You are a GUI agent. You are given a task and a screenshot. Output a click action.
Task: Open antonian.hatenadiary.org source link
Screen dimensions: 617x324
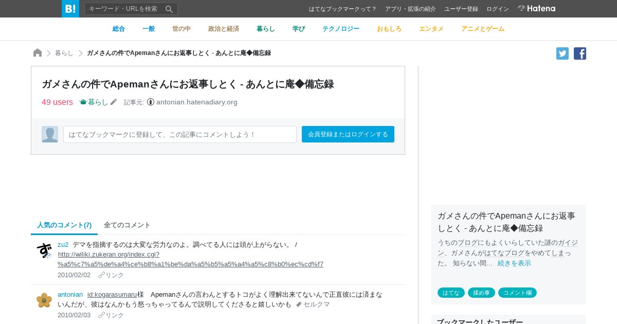click(197, 102)
